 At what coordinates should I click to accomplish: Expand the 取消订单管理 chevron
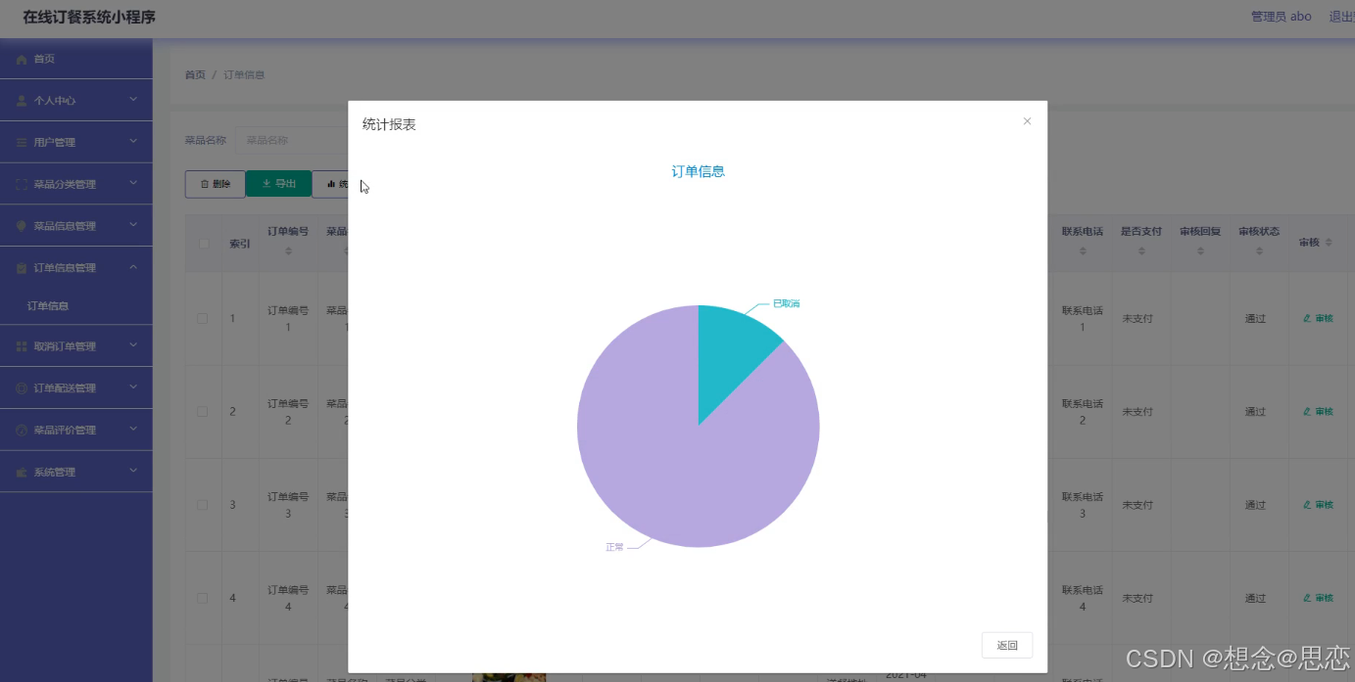coord(133,345)
